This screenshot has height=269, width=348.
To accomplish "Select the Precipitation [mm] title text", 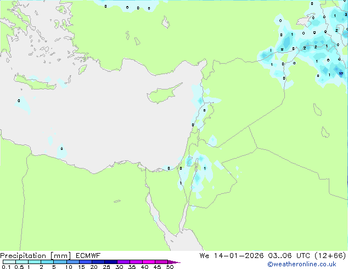I will (x=36, y=256).
